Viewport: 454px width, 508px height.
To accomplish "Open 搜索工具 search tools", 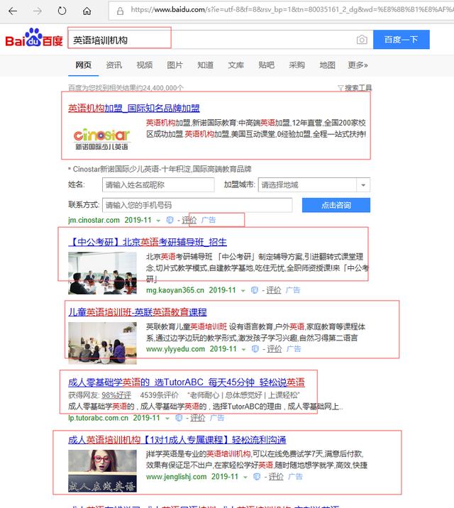I will pos(358,88).
